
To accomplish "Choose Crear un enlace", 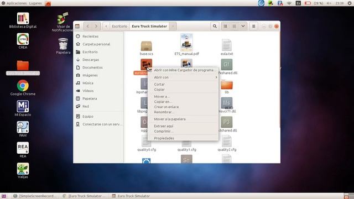I will click(183, 107).
